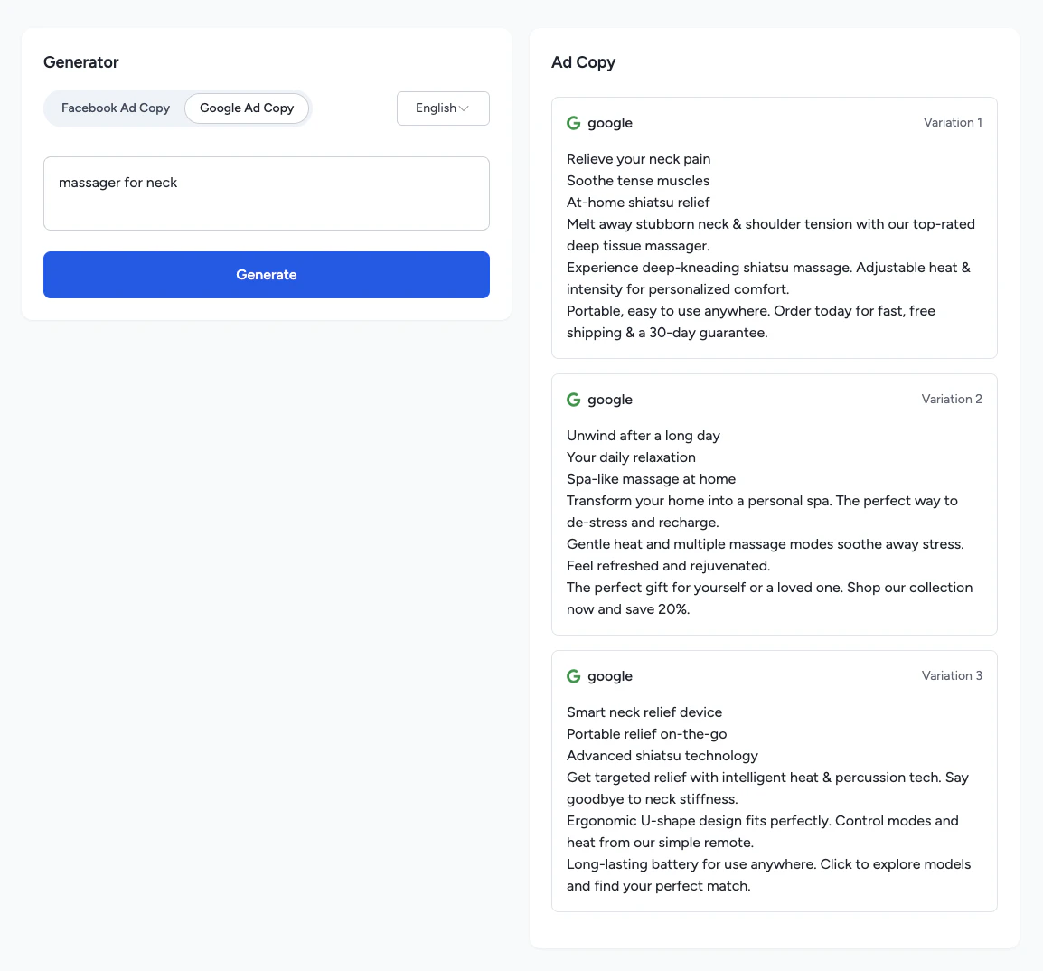Screen dimensions: 1043x971
Task: Toggle the ad type to Facebook Ad Copy
Action: pos(115,108)
